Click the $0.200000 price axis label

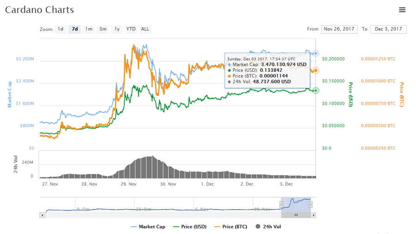(x=333, y=59)
